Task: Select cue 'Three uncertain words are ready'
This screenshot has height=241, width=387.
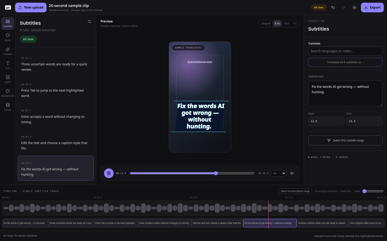Action: tap(56, 64)
